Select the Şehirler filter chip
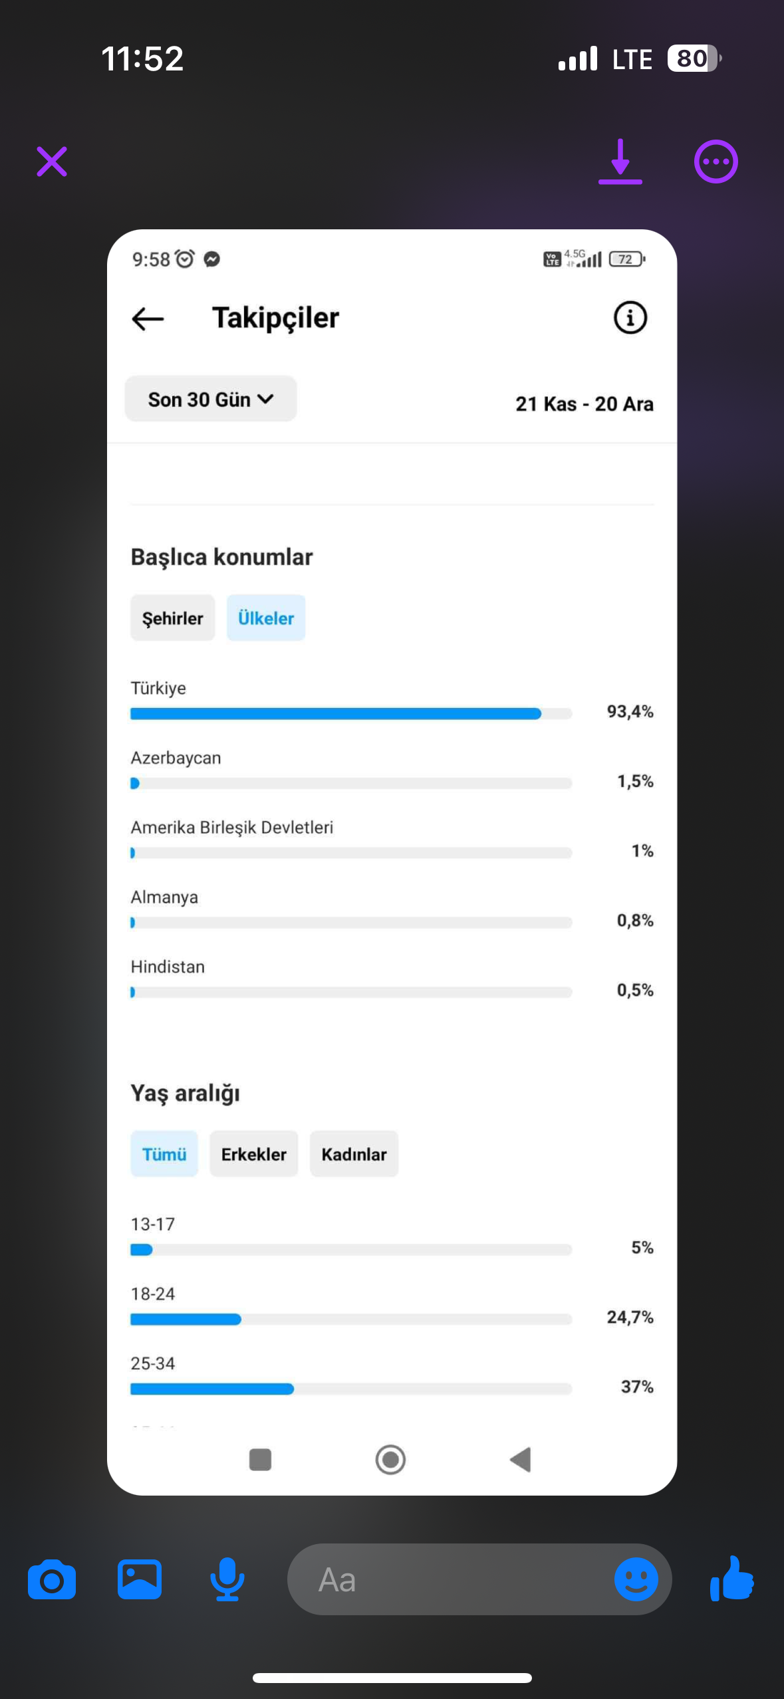The width and height of the screenshot is (784, 1699). [x=172, y=618]
